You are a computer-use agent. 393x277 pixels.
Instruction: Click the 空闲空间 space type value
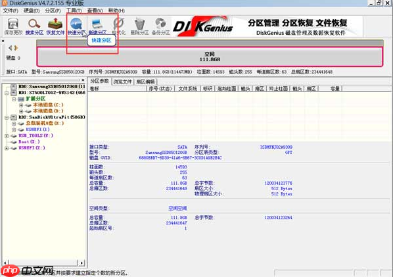177,209
